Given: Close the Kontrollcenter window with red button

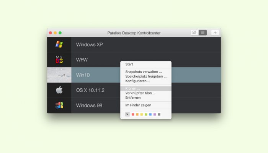Looking at the screenshot, I should coord(51,33).
